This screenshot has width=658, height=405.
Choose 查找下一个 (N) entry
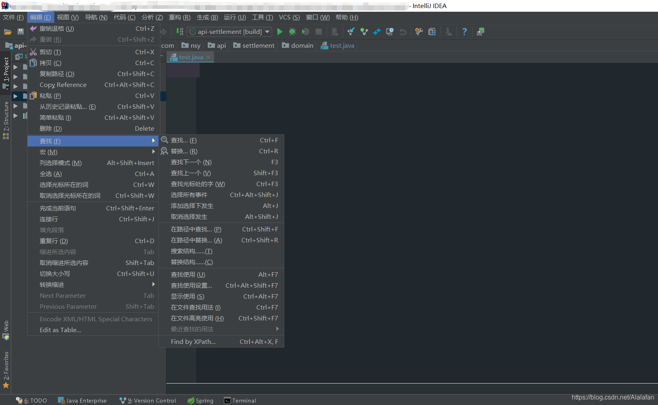pos(221,162)
